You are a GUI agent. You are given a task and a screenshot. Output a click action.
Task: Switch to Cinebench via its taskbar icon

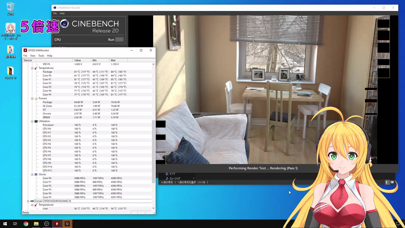tap(67, 224)
